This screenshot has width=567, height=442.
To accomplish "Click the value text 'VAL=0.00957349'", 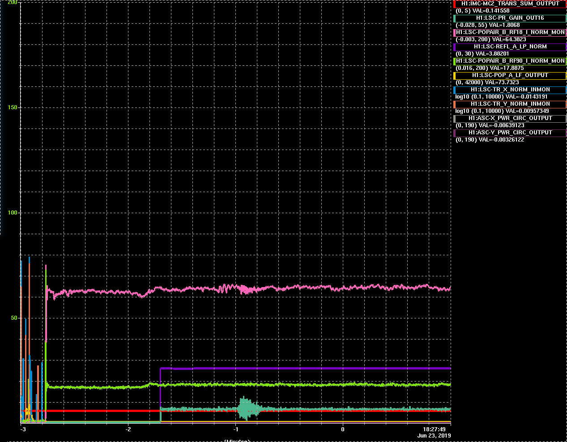I will [527, 111].
